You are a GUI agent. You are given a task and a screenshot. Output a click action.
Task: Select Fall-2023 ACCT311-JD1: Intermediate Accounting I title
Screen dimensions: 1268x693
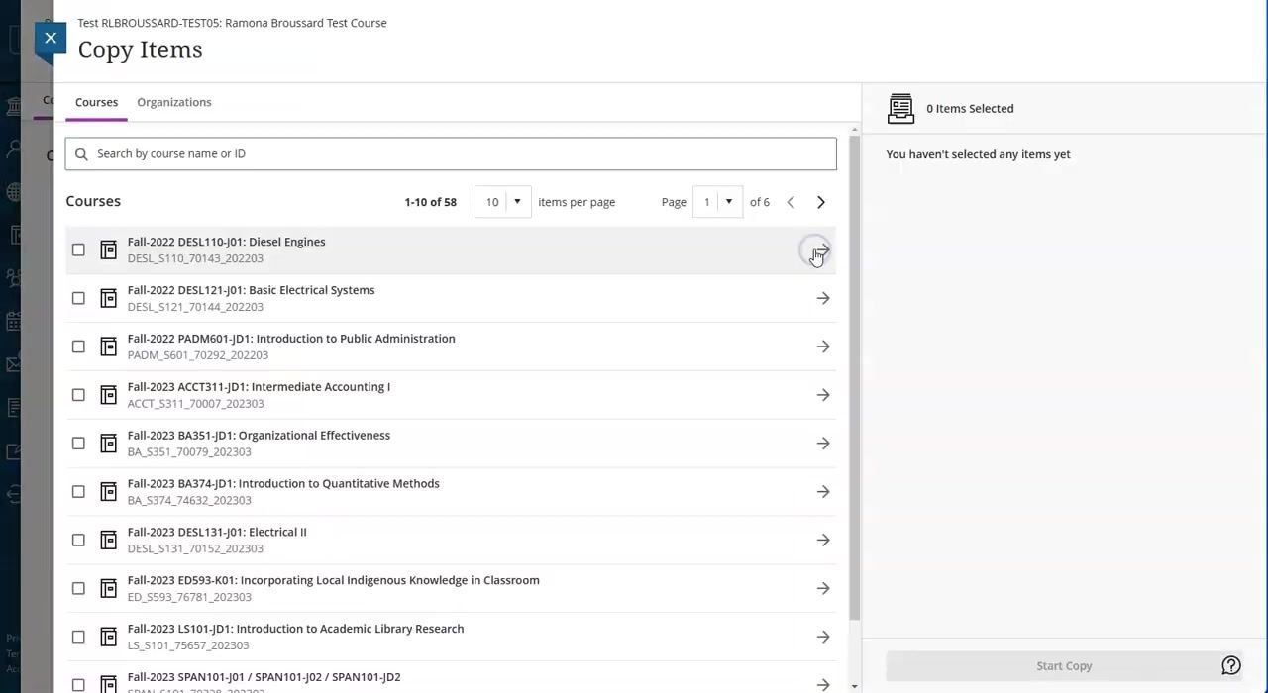pos(259,387)
